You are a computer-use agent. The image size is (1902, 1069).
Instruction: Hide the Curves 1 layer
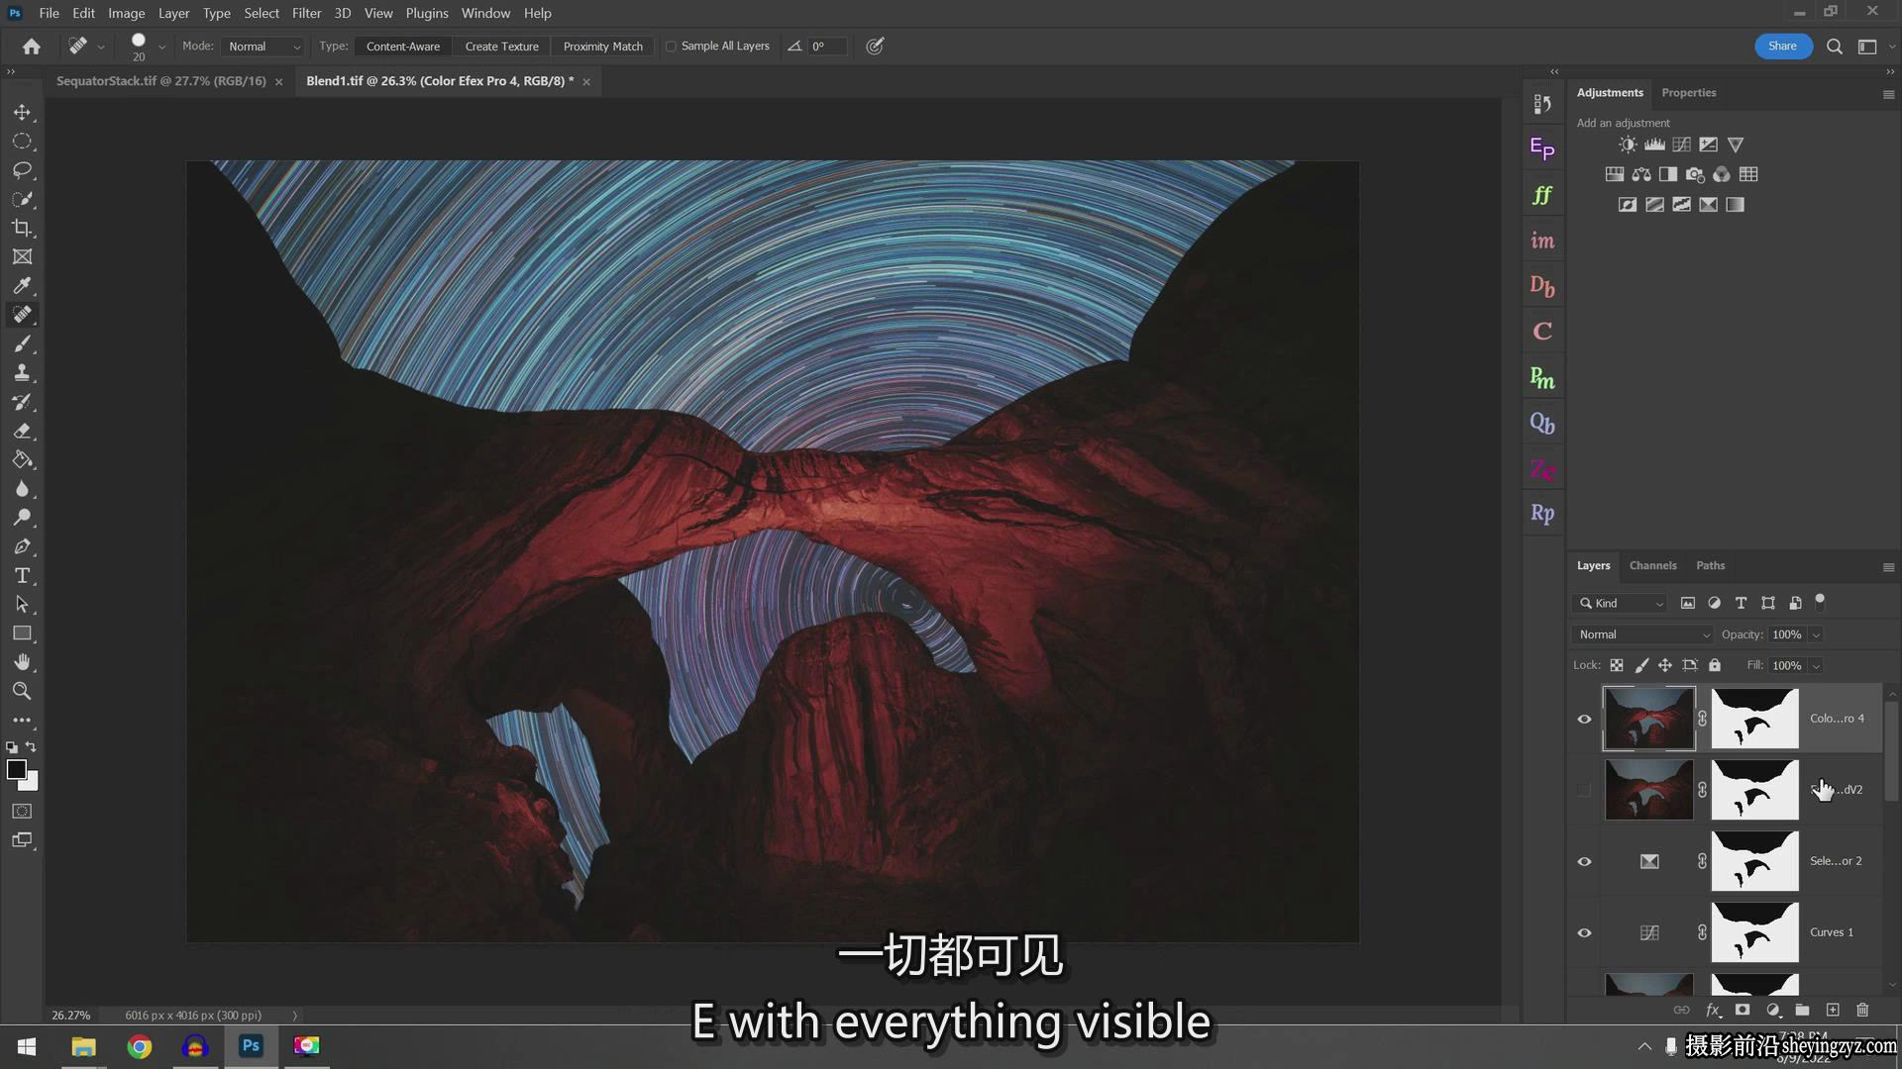click(x=1584, y=932)
